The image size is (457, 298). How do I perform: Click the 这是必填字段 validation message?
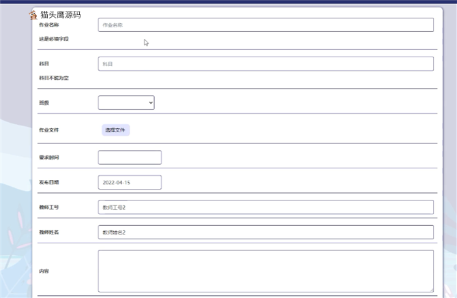click(54, 39)
